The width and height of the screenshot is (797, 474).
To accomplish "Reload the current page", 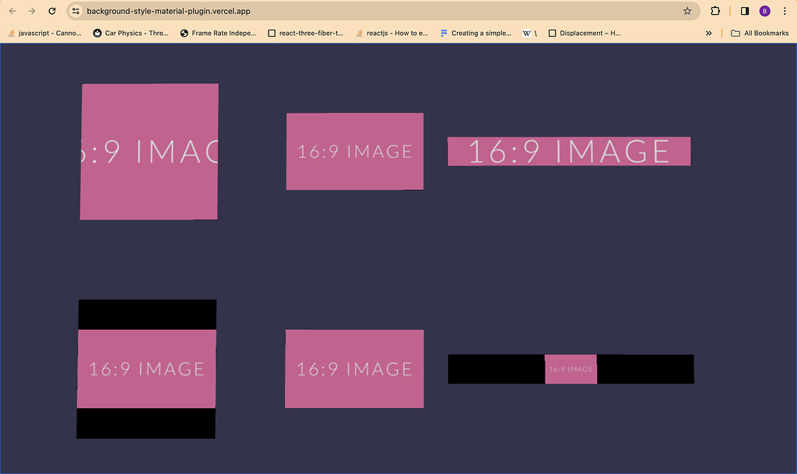I will pyautogui.click(x=51, y=11).
